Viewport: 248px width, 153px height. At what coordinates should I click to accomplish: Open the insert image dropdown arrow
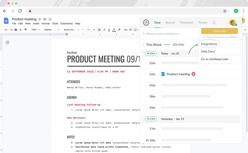click(x=138, y=30)
